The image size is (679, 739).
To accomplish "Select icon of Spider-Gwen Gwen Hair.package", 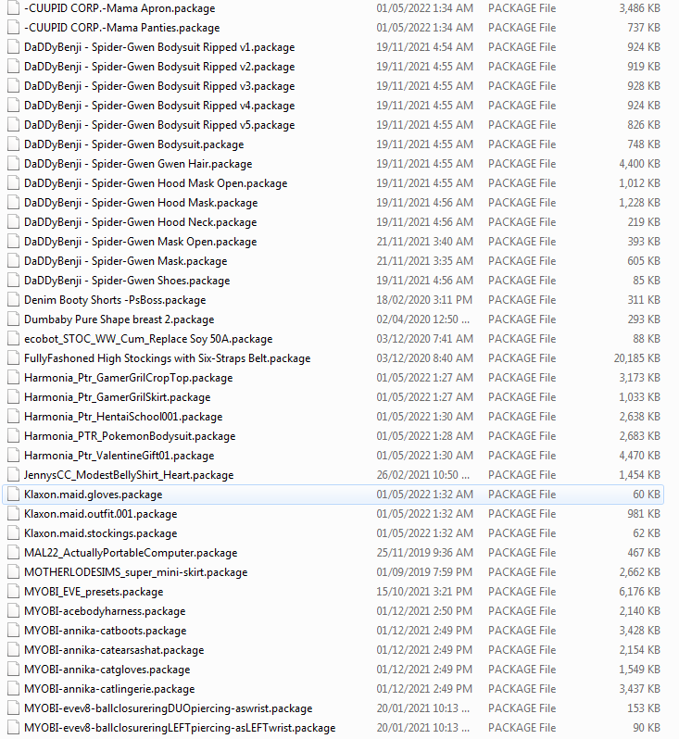I will 13,164.
